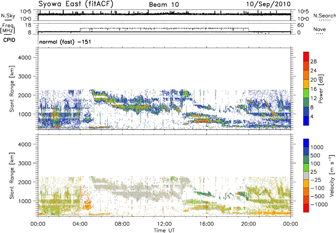Select the '-25' Velocity colorbar label

point(315,180)
